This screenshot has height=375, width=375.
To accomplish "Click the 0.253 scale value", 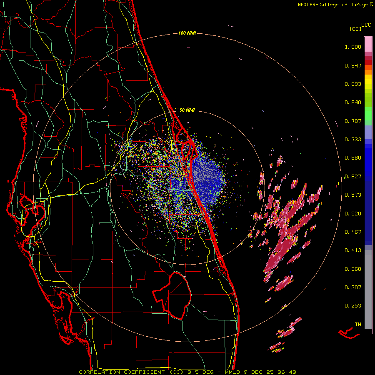I will pyautogui.click(x=353, y=306).
